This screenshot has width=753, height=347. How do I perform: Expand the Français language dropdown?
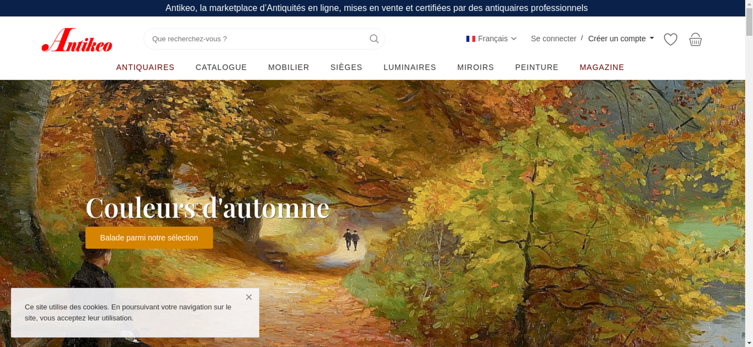click(491, 39)
